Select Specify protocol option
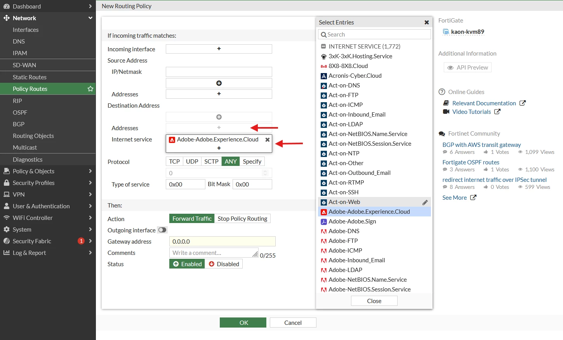 pyautogui.click(x=252, y=162)
